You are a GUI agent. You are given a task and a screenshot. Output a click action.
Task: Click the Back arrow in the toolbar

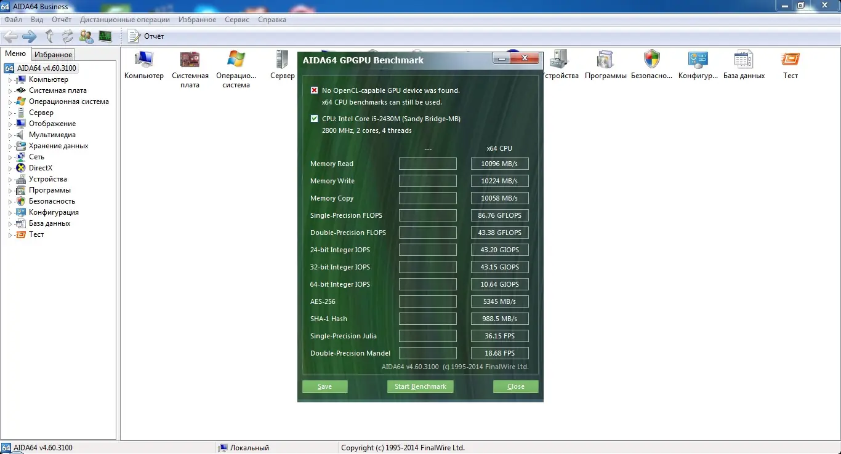coord(10,36)
